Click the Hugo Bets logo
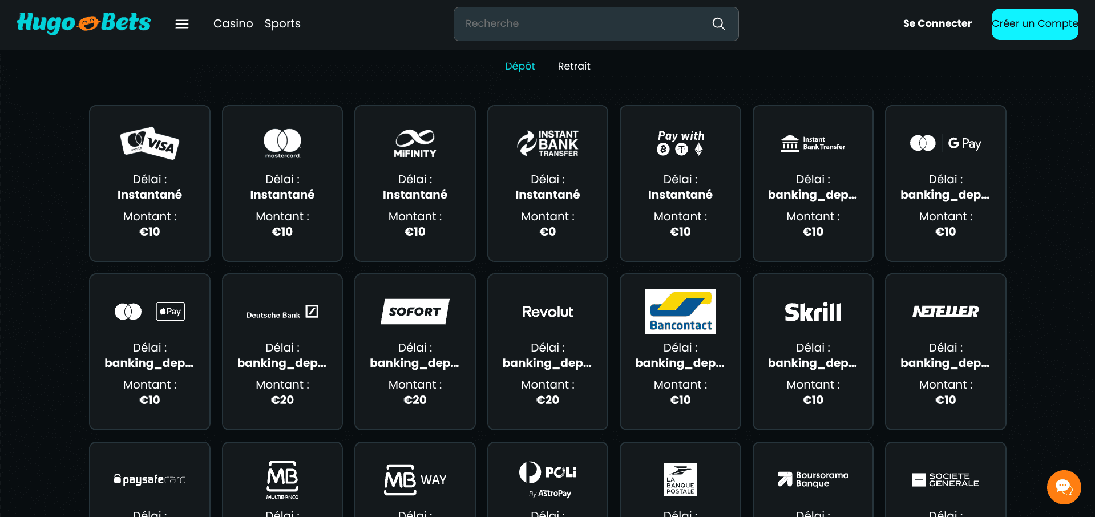The image size is (1095, 517). [x=84, y=23]
